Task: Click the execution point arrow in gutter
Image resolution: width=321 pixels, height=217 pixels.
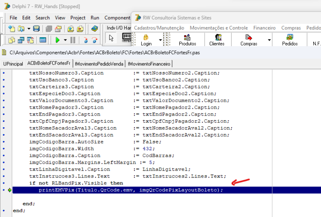Action: point(9,190)
